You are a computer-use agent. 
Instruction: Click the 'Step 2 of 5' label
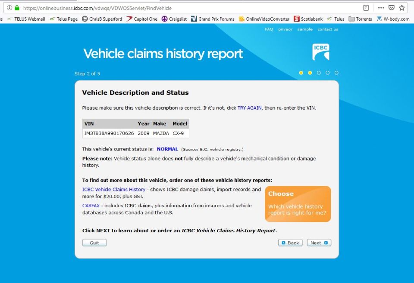87,74
